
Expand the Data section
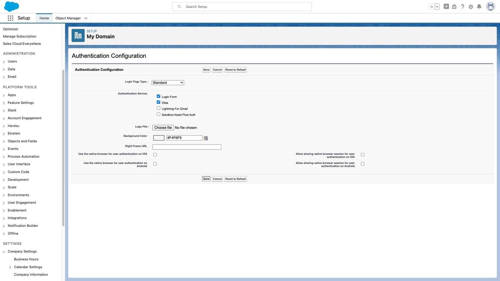(x=4, y=69)
